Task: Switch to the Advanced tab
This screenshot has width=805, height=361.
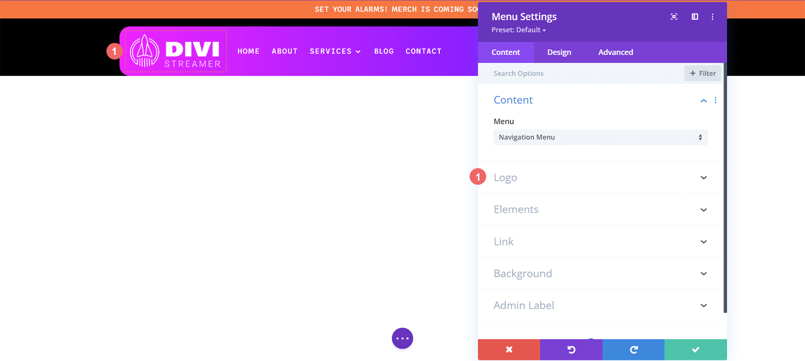Action: (x=615, y=52)
